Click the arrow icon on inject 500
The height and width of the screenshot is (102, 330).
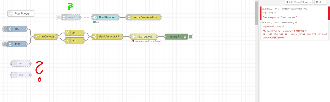tap(10, 29)
